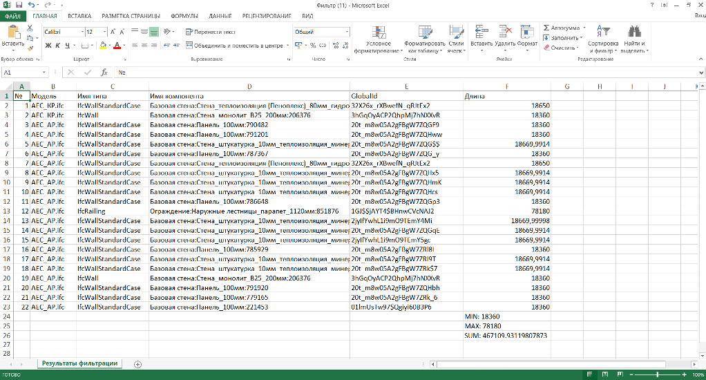
Task: Click the insert function fx icon
Action: tap(104, 72)
